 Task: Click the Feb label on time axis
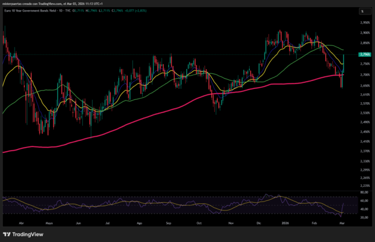click(x=314, y=223)
